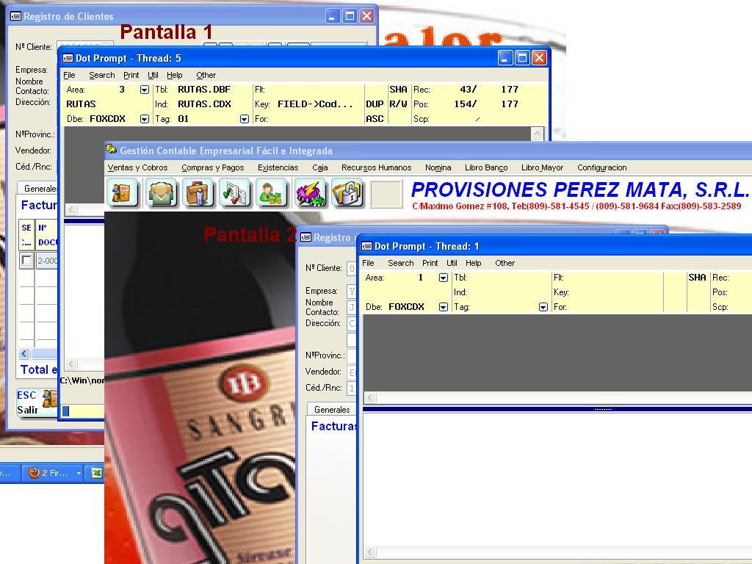The height and width of the screenshot is (564, 752).
Task: Open the customers group toolbar icon
Action: coord(161,193)
